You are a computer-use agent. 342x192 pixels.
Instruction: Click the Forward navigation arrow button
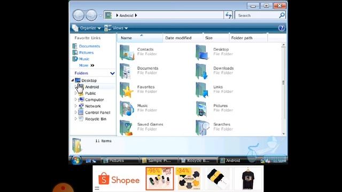pos(91,15)
